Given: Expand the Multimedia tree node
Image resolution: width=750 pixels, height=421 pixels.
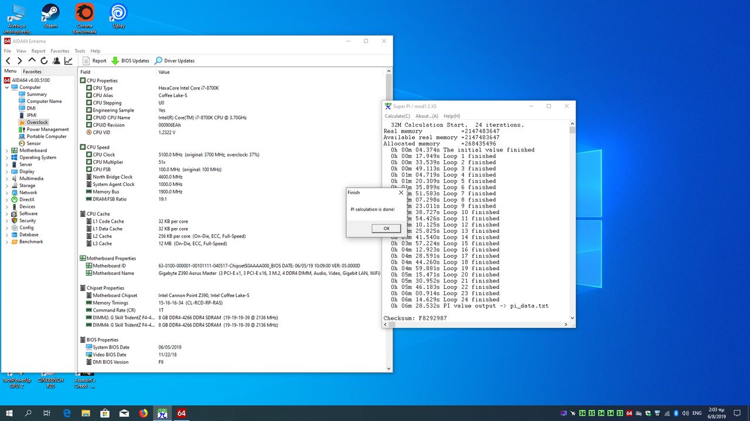Looking at the screenshot, I should 7,178.
